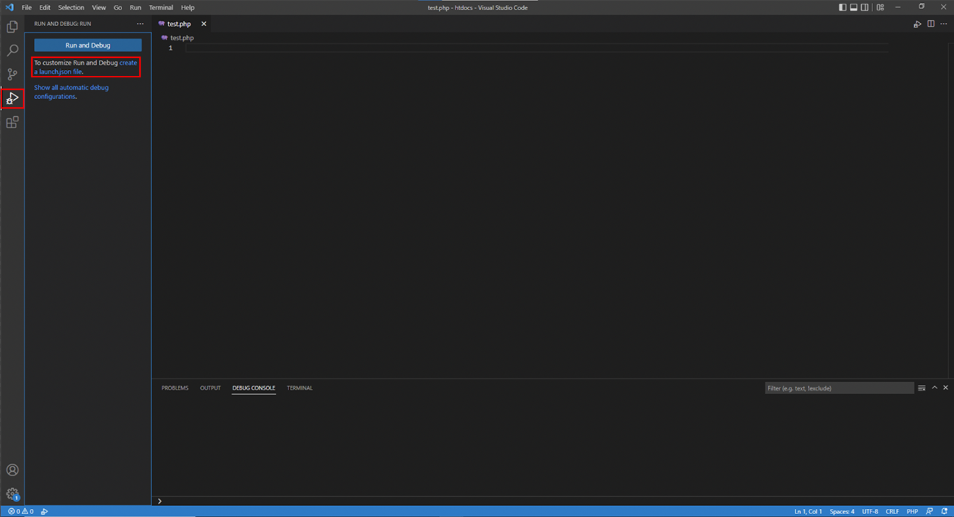Maximize the bottom panel with chevron
The height and width of the screenshot is (517, 954).
934,388
